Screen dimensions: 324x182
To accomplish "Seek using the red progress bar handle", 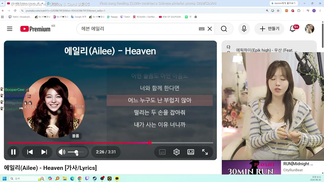I will pyautogui.click(x=150, y=143).
